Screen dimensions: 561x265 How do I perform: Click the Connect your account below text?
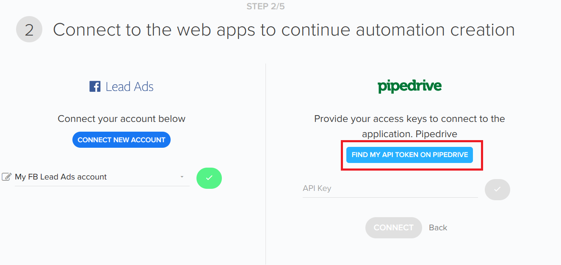tap(122, 119)
